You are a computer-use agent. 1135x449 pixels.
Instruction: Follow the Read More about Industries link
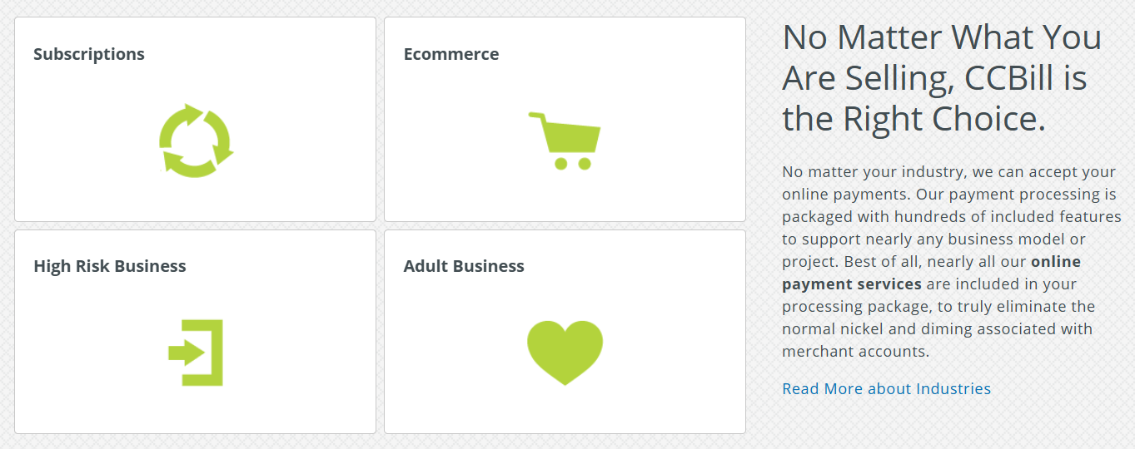(x=886, y=388)
